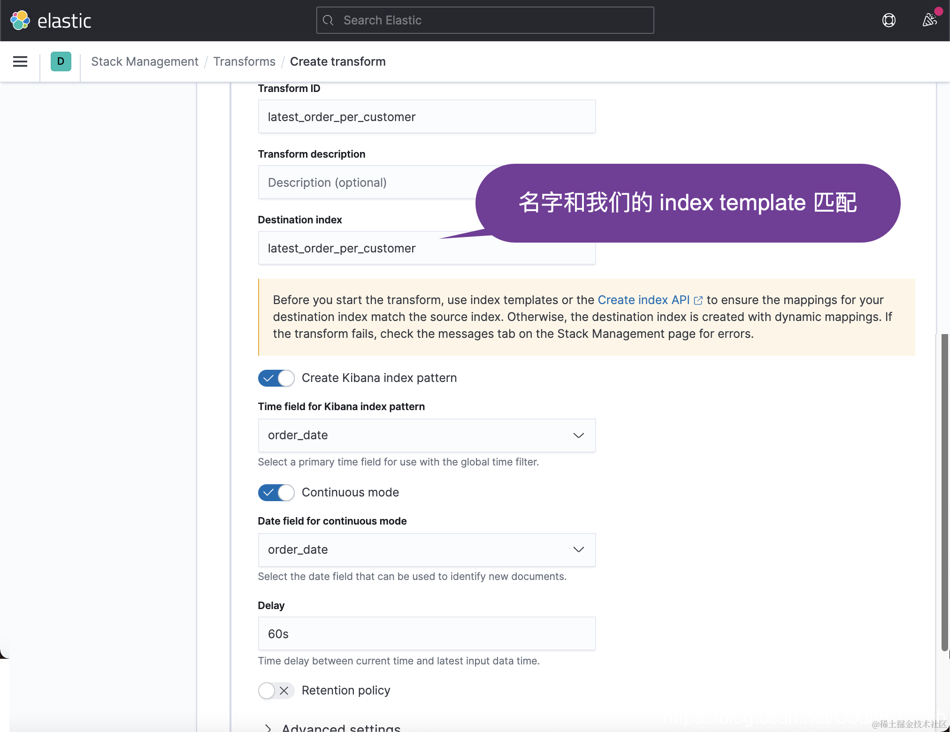Toggle Create Kibana index pattern switch
Image resolution: width=950 pixels, height=732 pixels.
(276, 378)
